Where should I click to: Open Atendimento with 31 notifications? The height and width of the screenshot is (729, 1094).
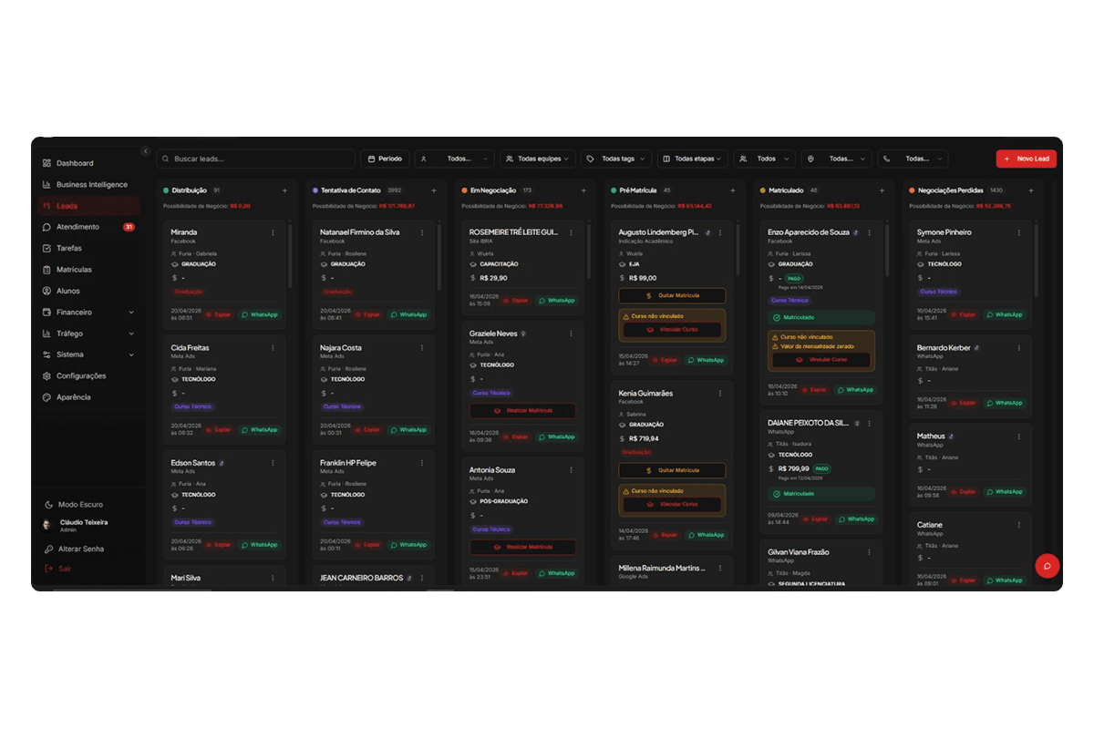click(88, 227)
